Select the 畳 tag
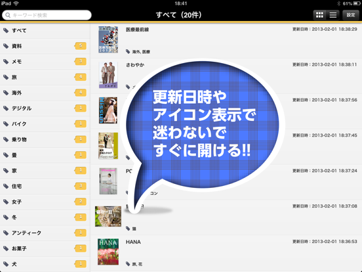Screen dimensions: 362x272 (x=45, y=155)
